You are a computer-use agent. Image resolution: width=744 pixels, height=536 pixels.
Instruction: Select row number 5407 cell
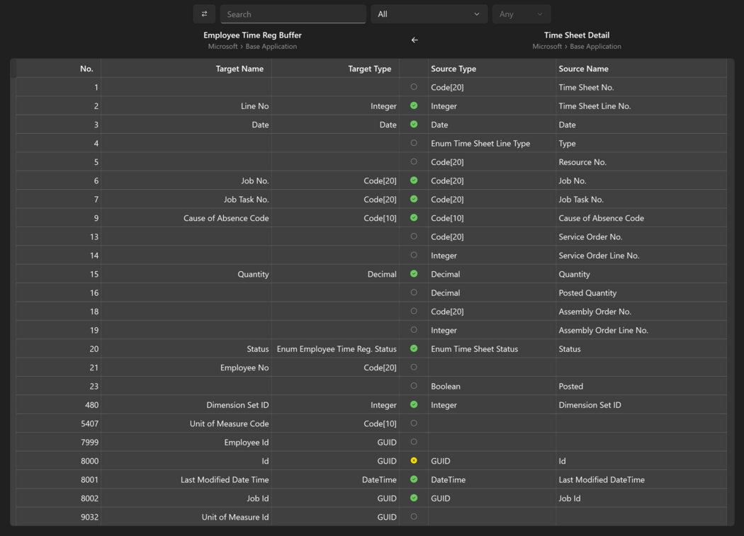coord(58,423)
